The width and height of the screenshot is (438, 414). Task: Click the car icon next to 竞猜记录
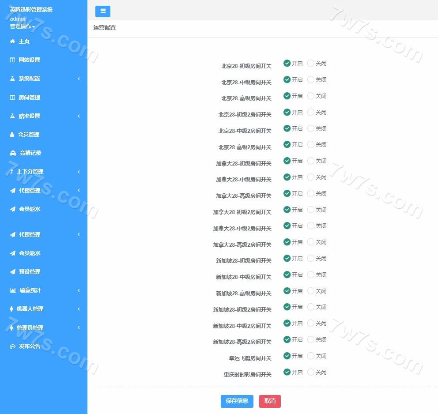[13, 153]
